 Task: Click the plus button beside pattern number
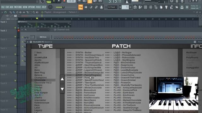[x=130, y=7]
